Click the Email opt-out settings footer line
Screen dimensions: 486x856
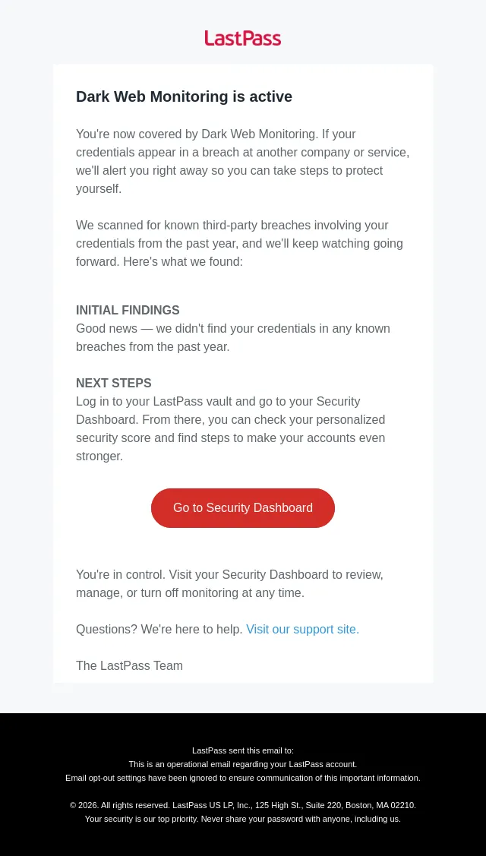(243, 778)
